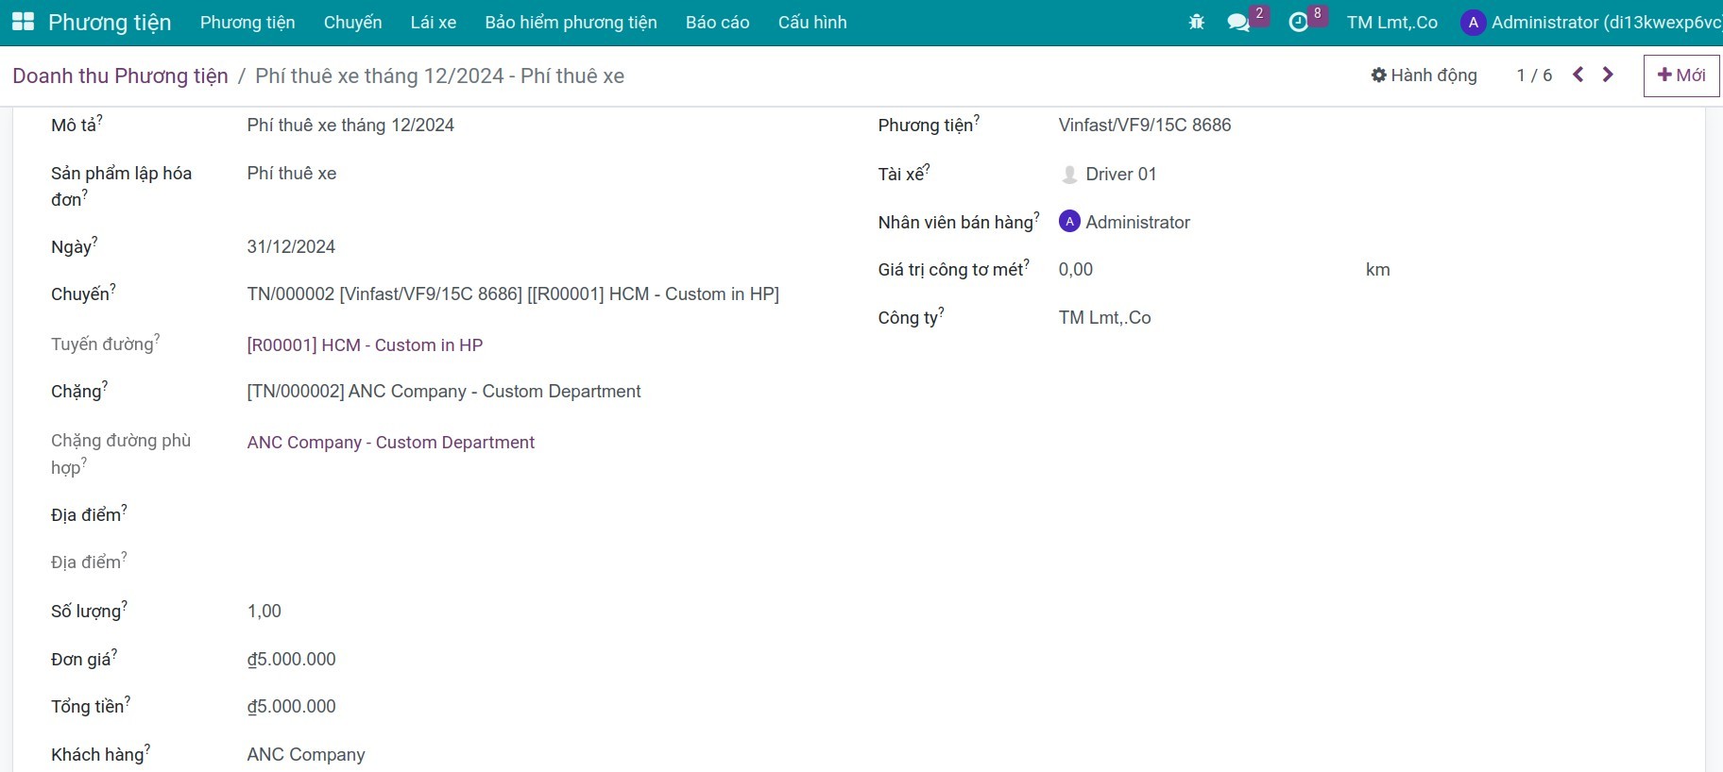This screenshot has height=772, width=1723.
Task: Click the description field Phí thuê xe tháng 12/2024
Action: pyautogui.click(x=350, y=126)
